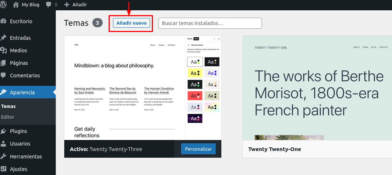The image size is (392, 175).
Task: Click the Comentarios sidebar bubble icon
Action: [x=3, y=75]
